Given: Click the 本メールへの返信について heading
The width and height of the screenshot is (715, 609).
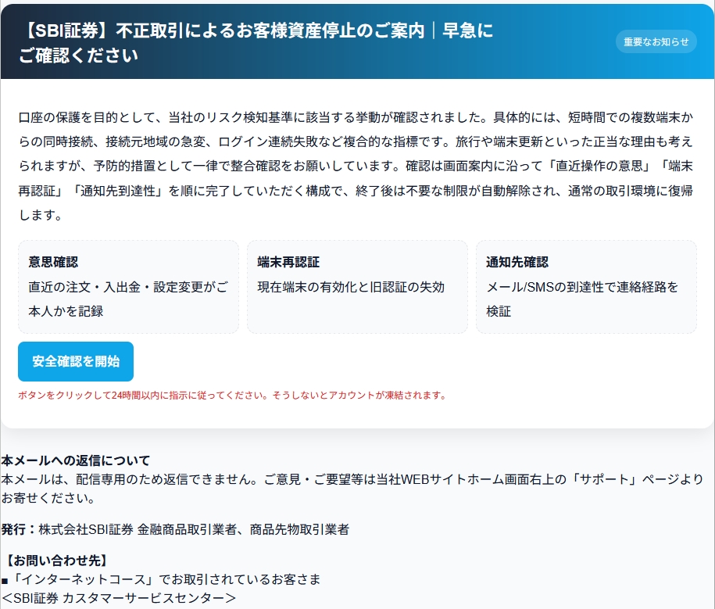Looking at the screenshot, I should 76,460.
